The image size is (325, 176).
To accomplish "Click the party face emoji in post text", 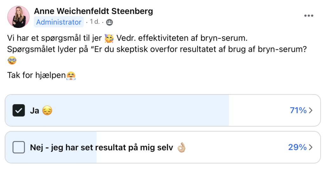I will [109, 38].
